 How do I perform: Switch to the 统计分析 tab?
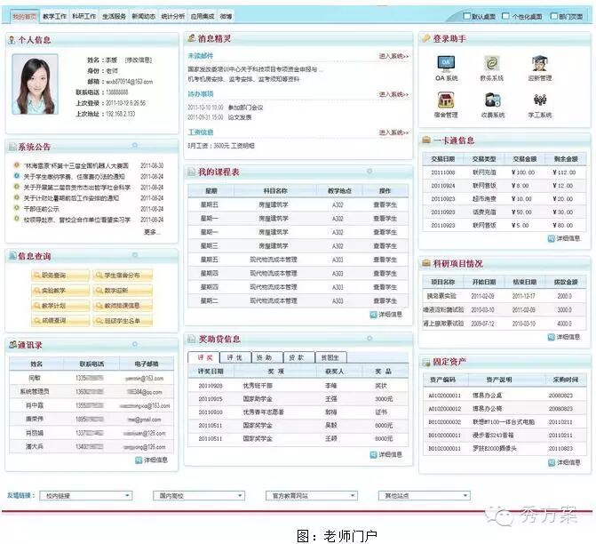[x=173, y=16]
